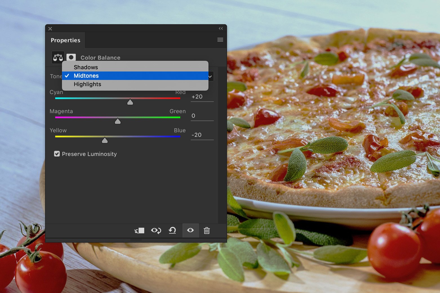Choose Shadows from the tone list
This screenshot has width=440, height=293.
pos(86,67)
